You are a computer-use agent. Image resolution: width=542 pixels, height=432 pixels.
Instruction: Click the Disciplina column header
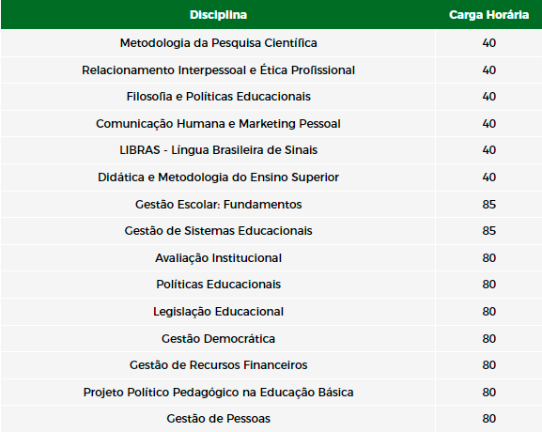(218, 15)
